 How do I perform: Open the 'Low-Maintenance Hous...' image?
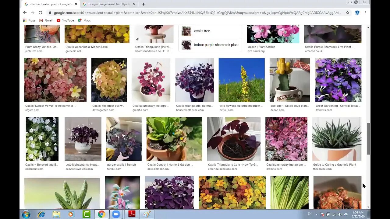tap(83, 139)
